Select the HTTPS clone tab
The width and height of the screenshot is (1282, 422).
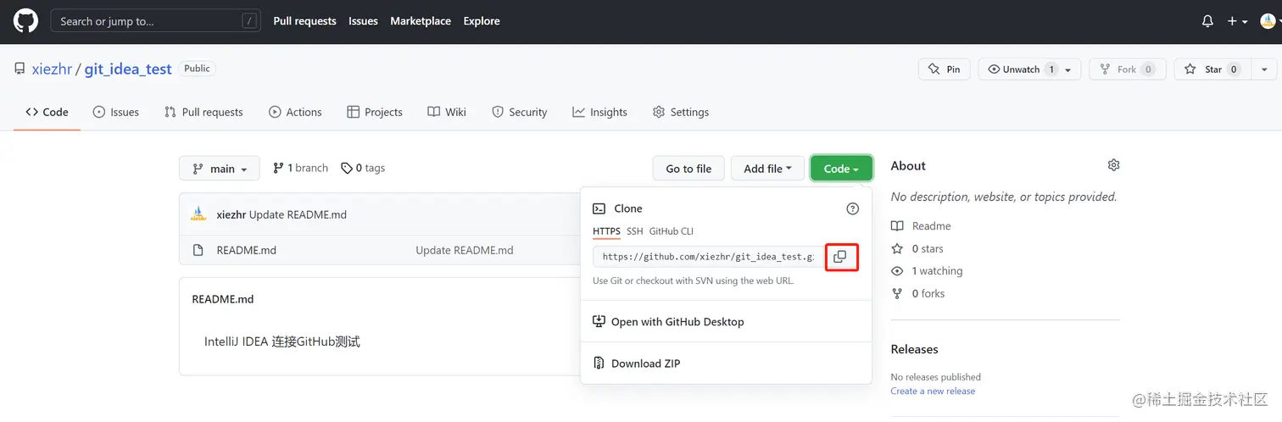pyautogui.click(x=606, y=231)
